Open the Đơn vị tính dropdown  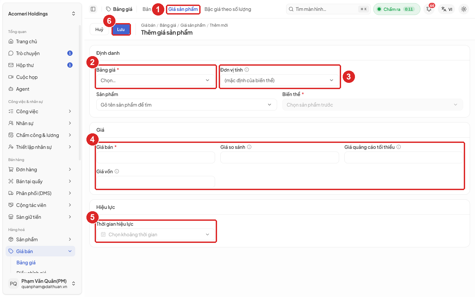point(280,81)
